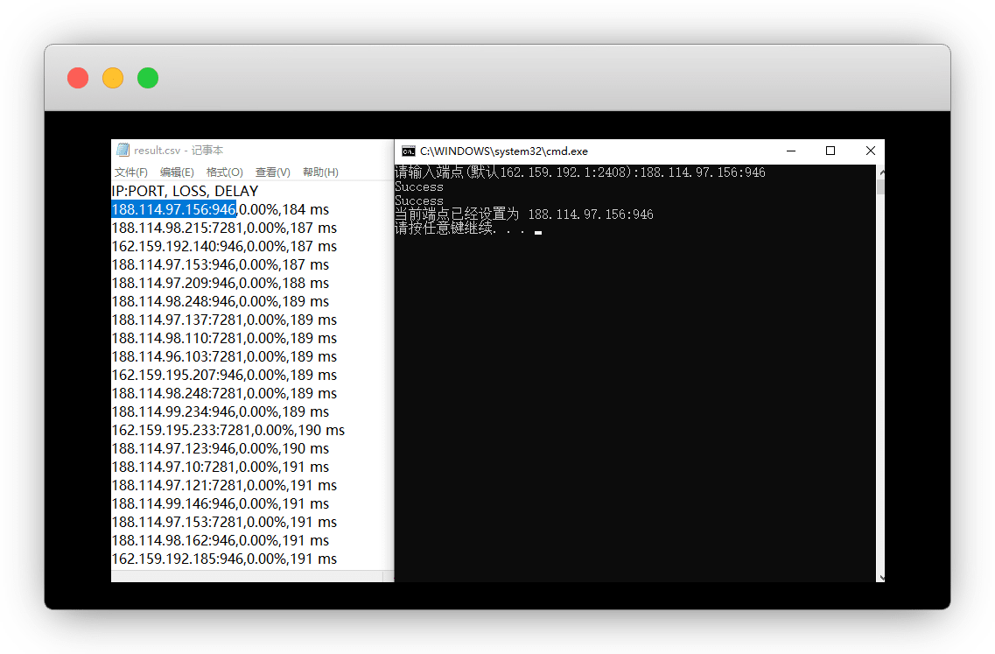Close the cmd.exe window
The height and width of the screenshot is (654, 995).
coord(870,151)
